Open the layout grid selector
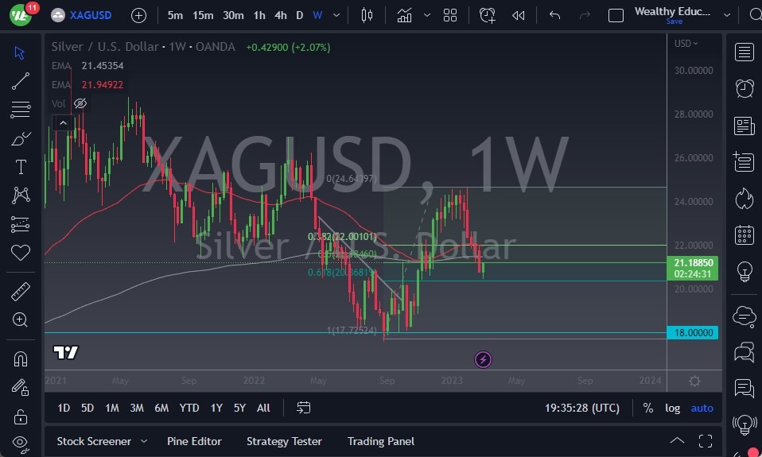The image size is (762, 457). click(450, 16)
